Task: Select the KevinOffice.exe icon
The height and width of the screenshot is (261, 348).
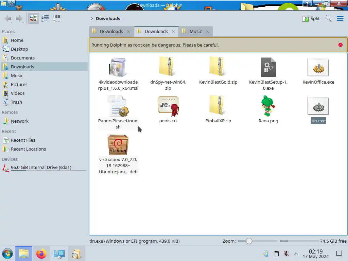Action: (x=318, y=67)
